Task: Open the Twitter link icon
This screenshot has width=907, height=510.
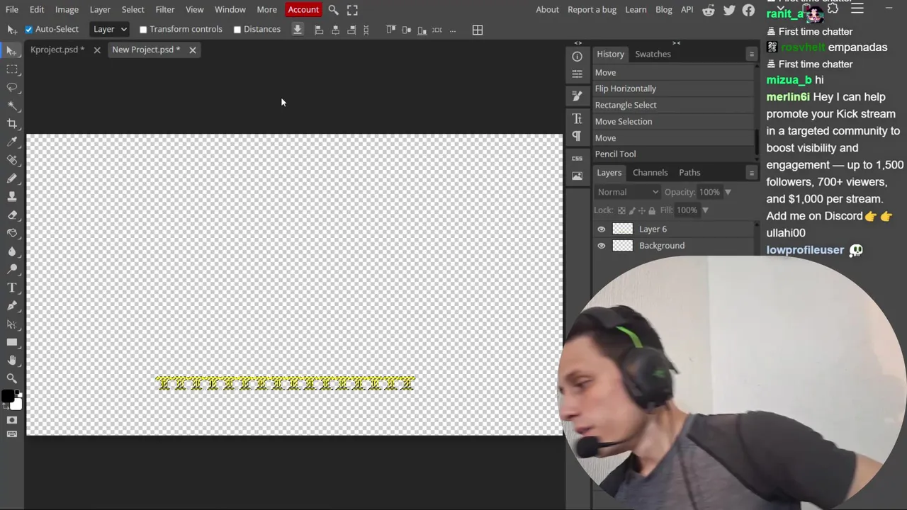Action: click(x=729, y=10)
